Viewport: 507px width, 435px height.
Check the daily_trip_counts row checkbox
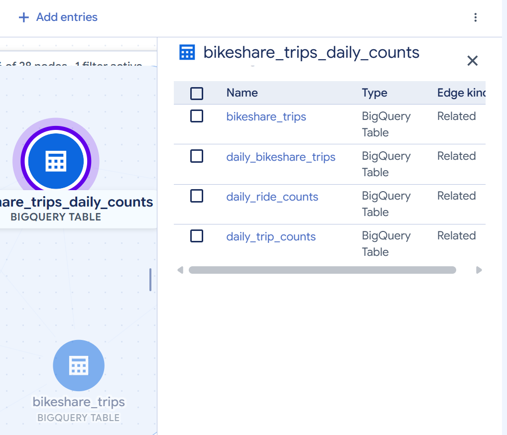[x=197, y=236]
